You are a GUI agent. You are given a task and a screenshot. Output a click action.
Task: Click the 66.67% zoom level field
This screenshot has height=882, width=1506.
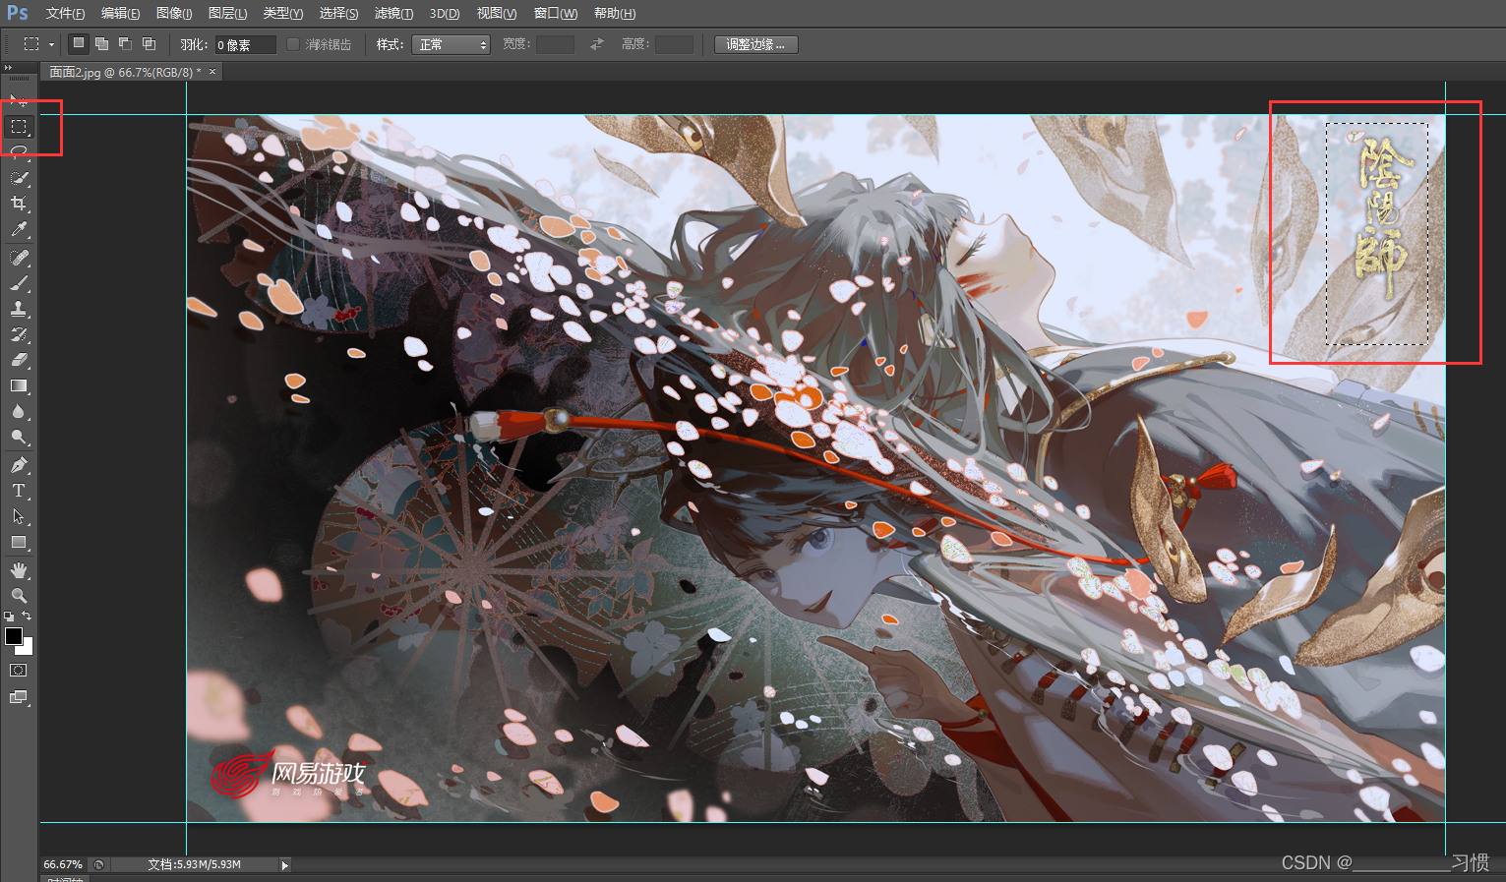coord(63,865)
